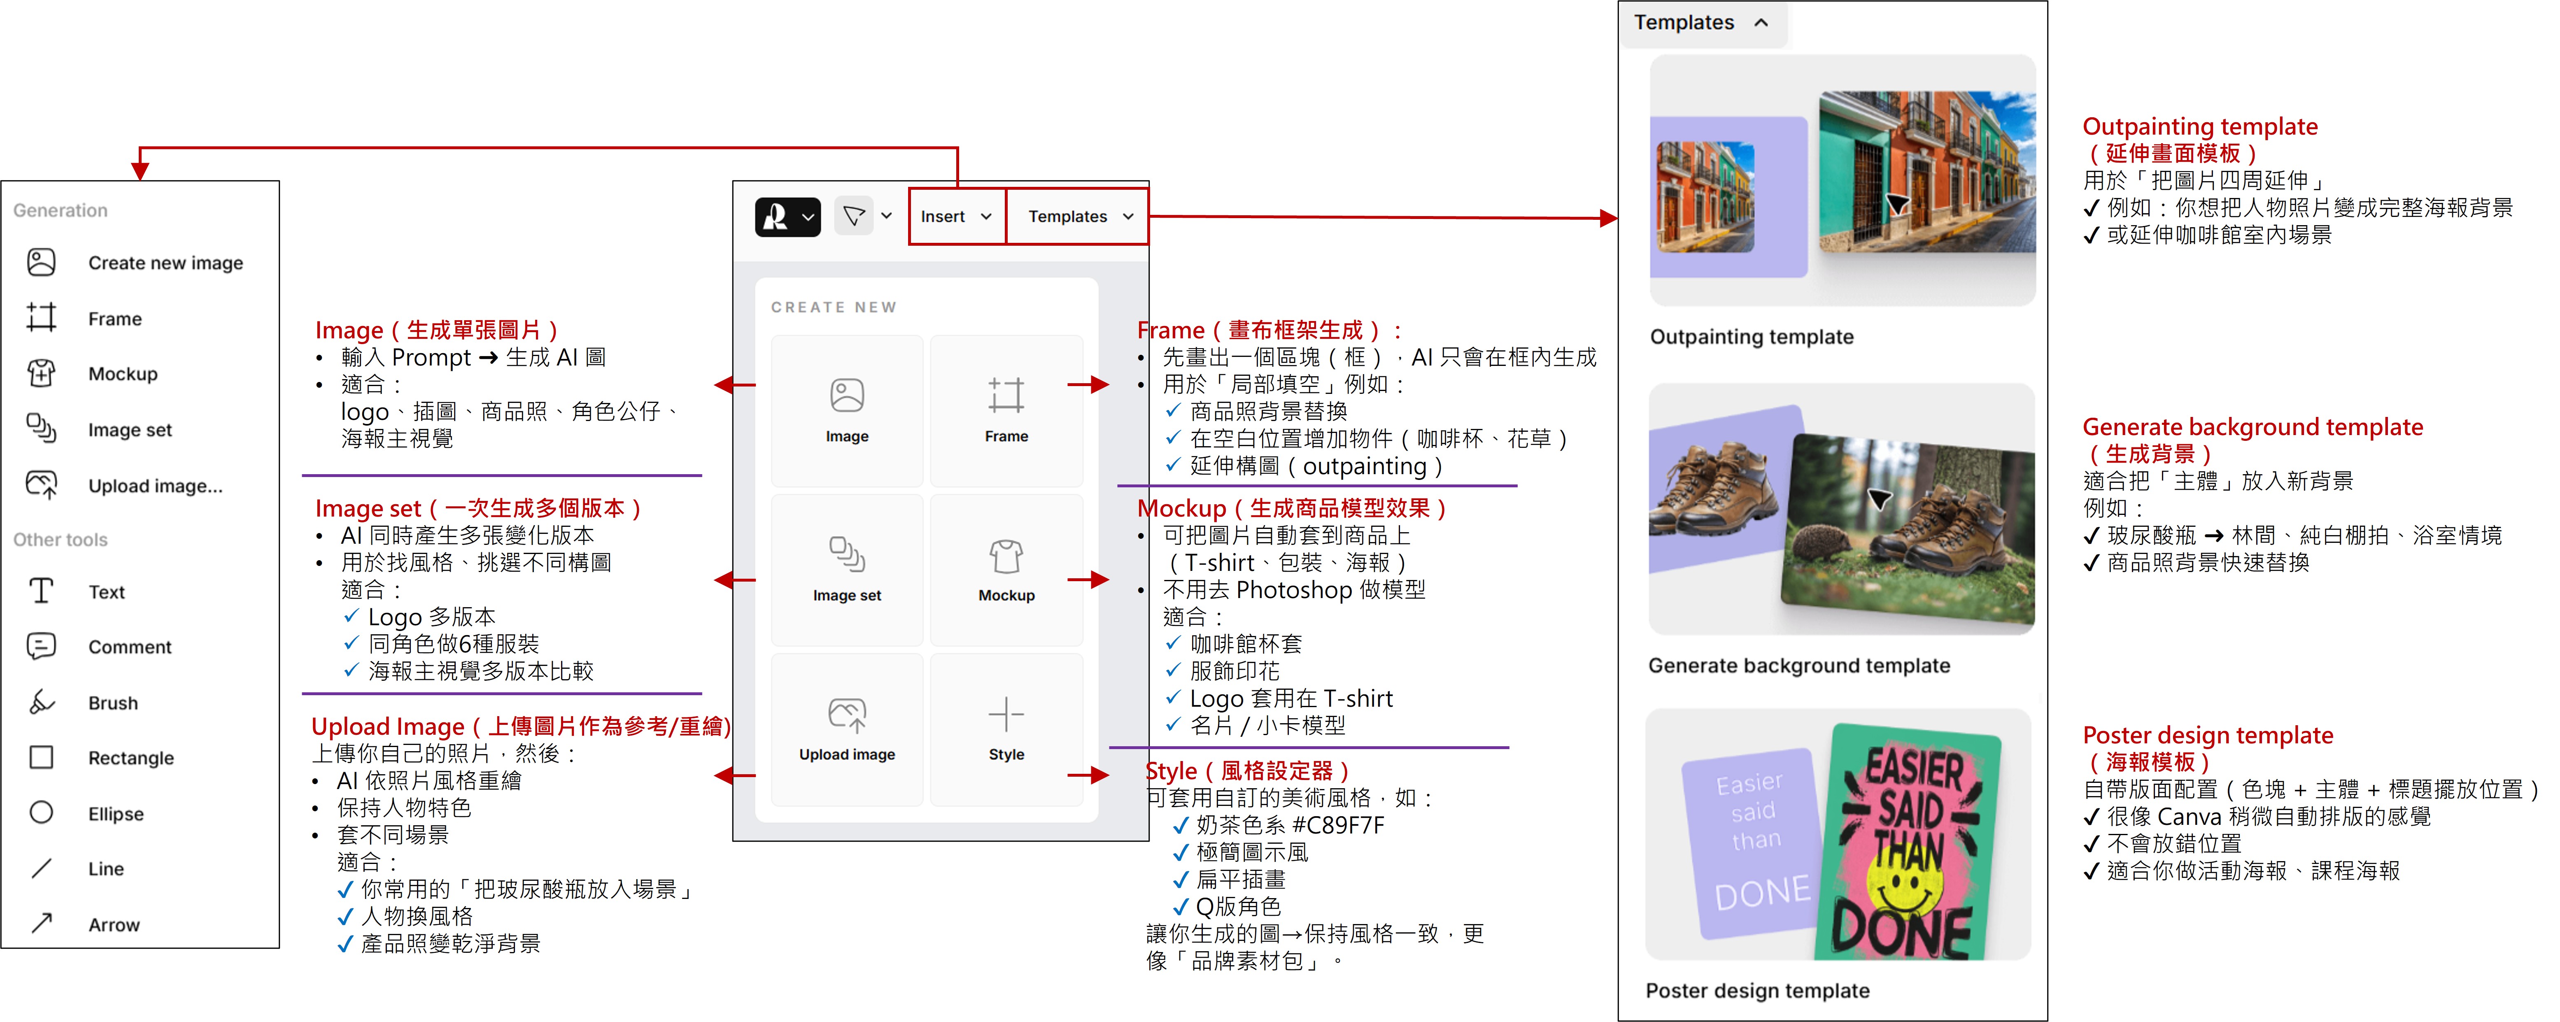Image resolution: width=2560 pixels, height=1022 pixels.
Task: Pick the Brush tool
Action: [112, 703]
